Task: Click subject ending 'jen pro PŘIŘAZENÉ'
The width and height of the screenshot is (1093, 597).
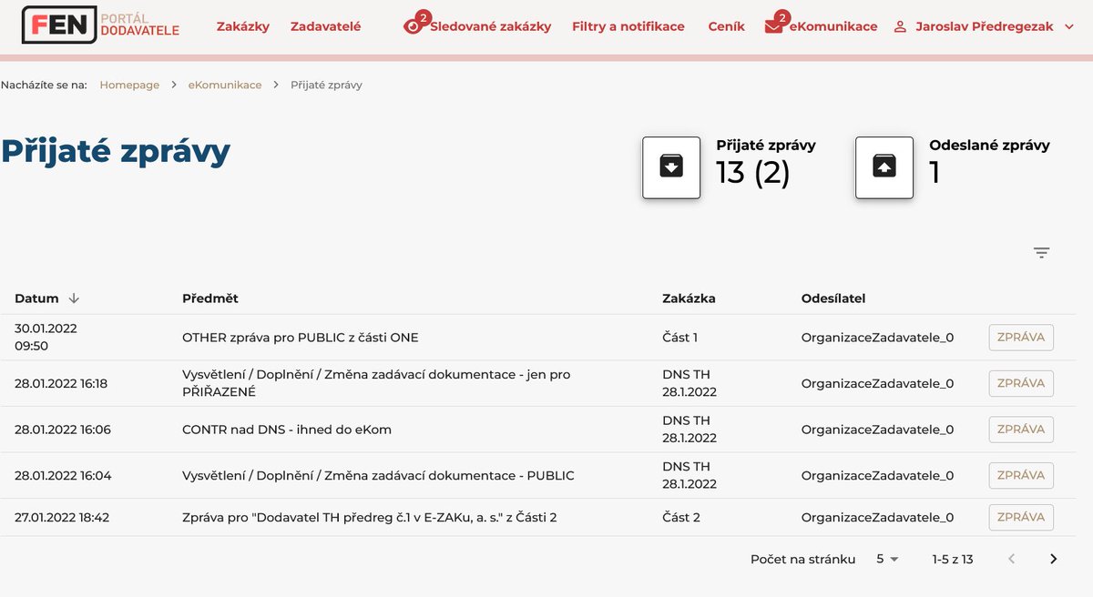Action: pyautogui.click(x=376, y=383)
